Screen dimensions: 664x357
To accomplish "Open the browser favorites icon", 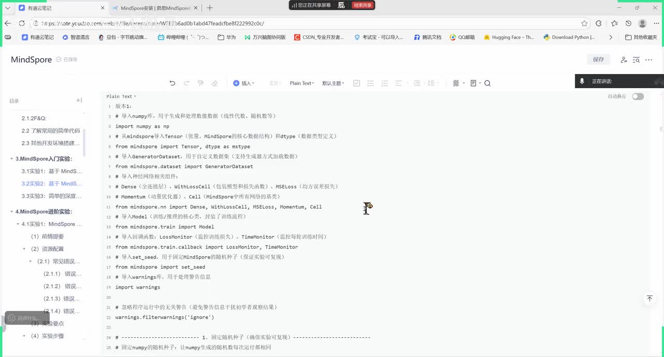I will [x=614, y=23].
